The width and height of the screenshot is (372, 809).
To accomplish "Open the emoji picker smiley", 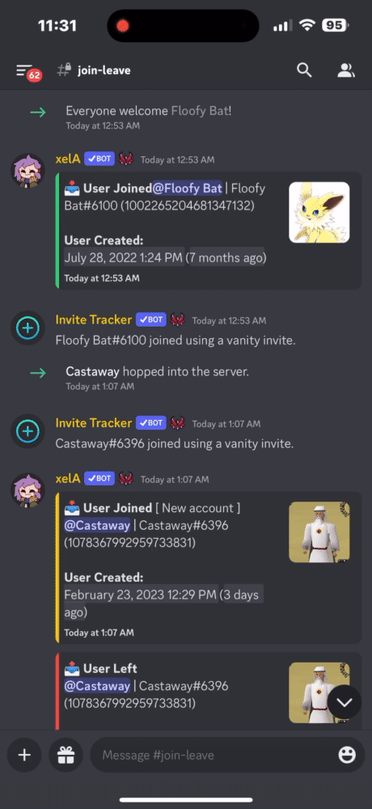I will (347, 755).
